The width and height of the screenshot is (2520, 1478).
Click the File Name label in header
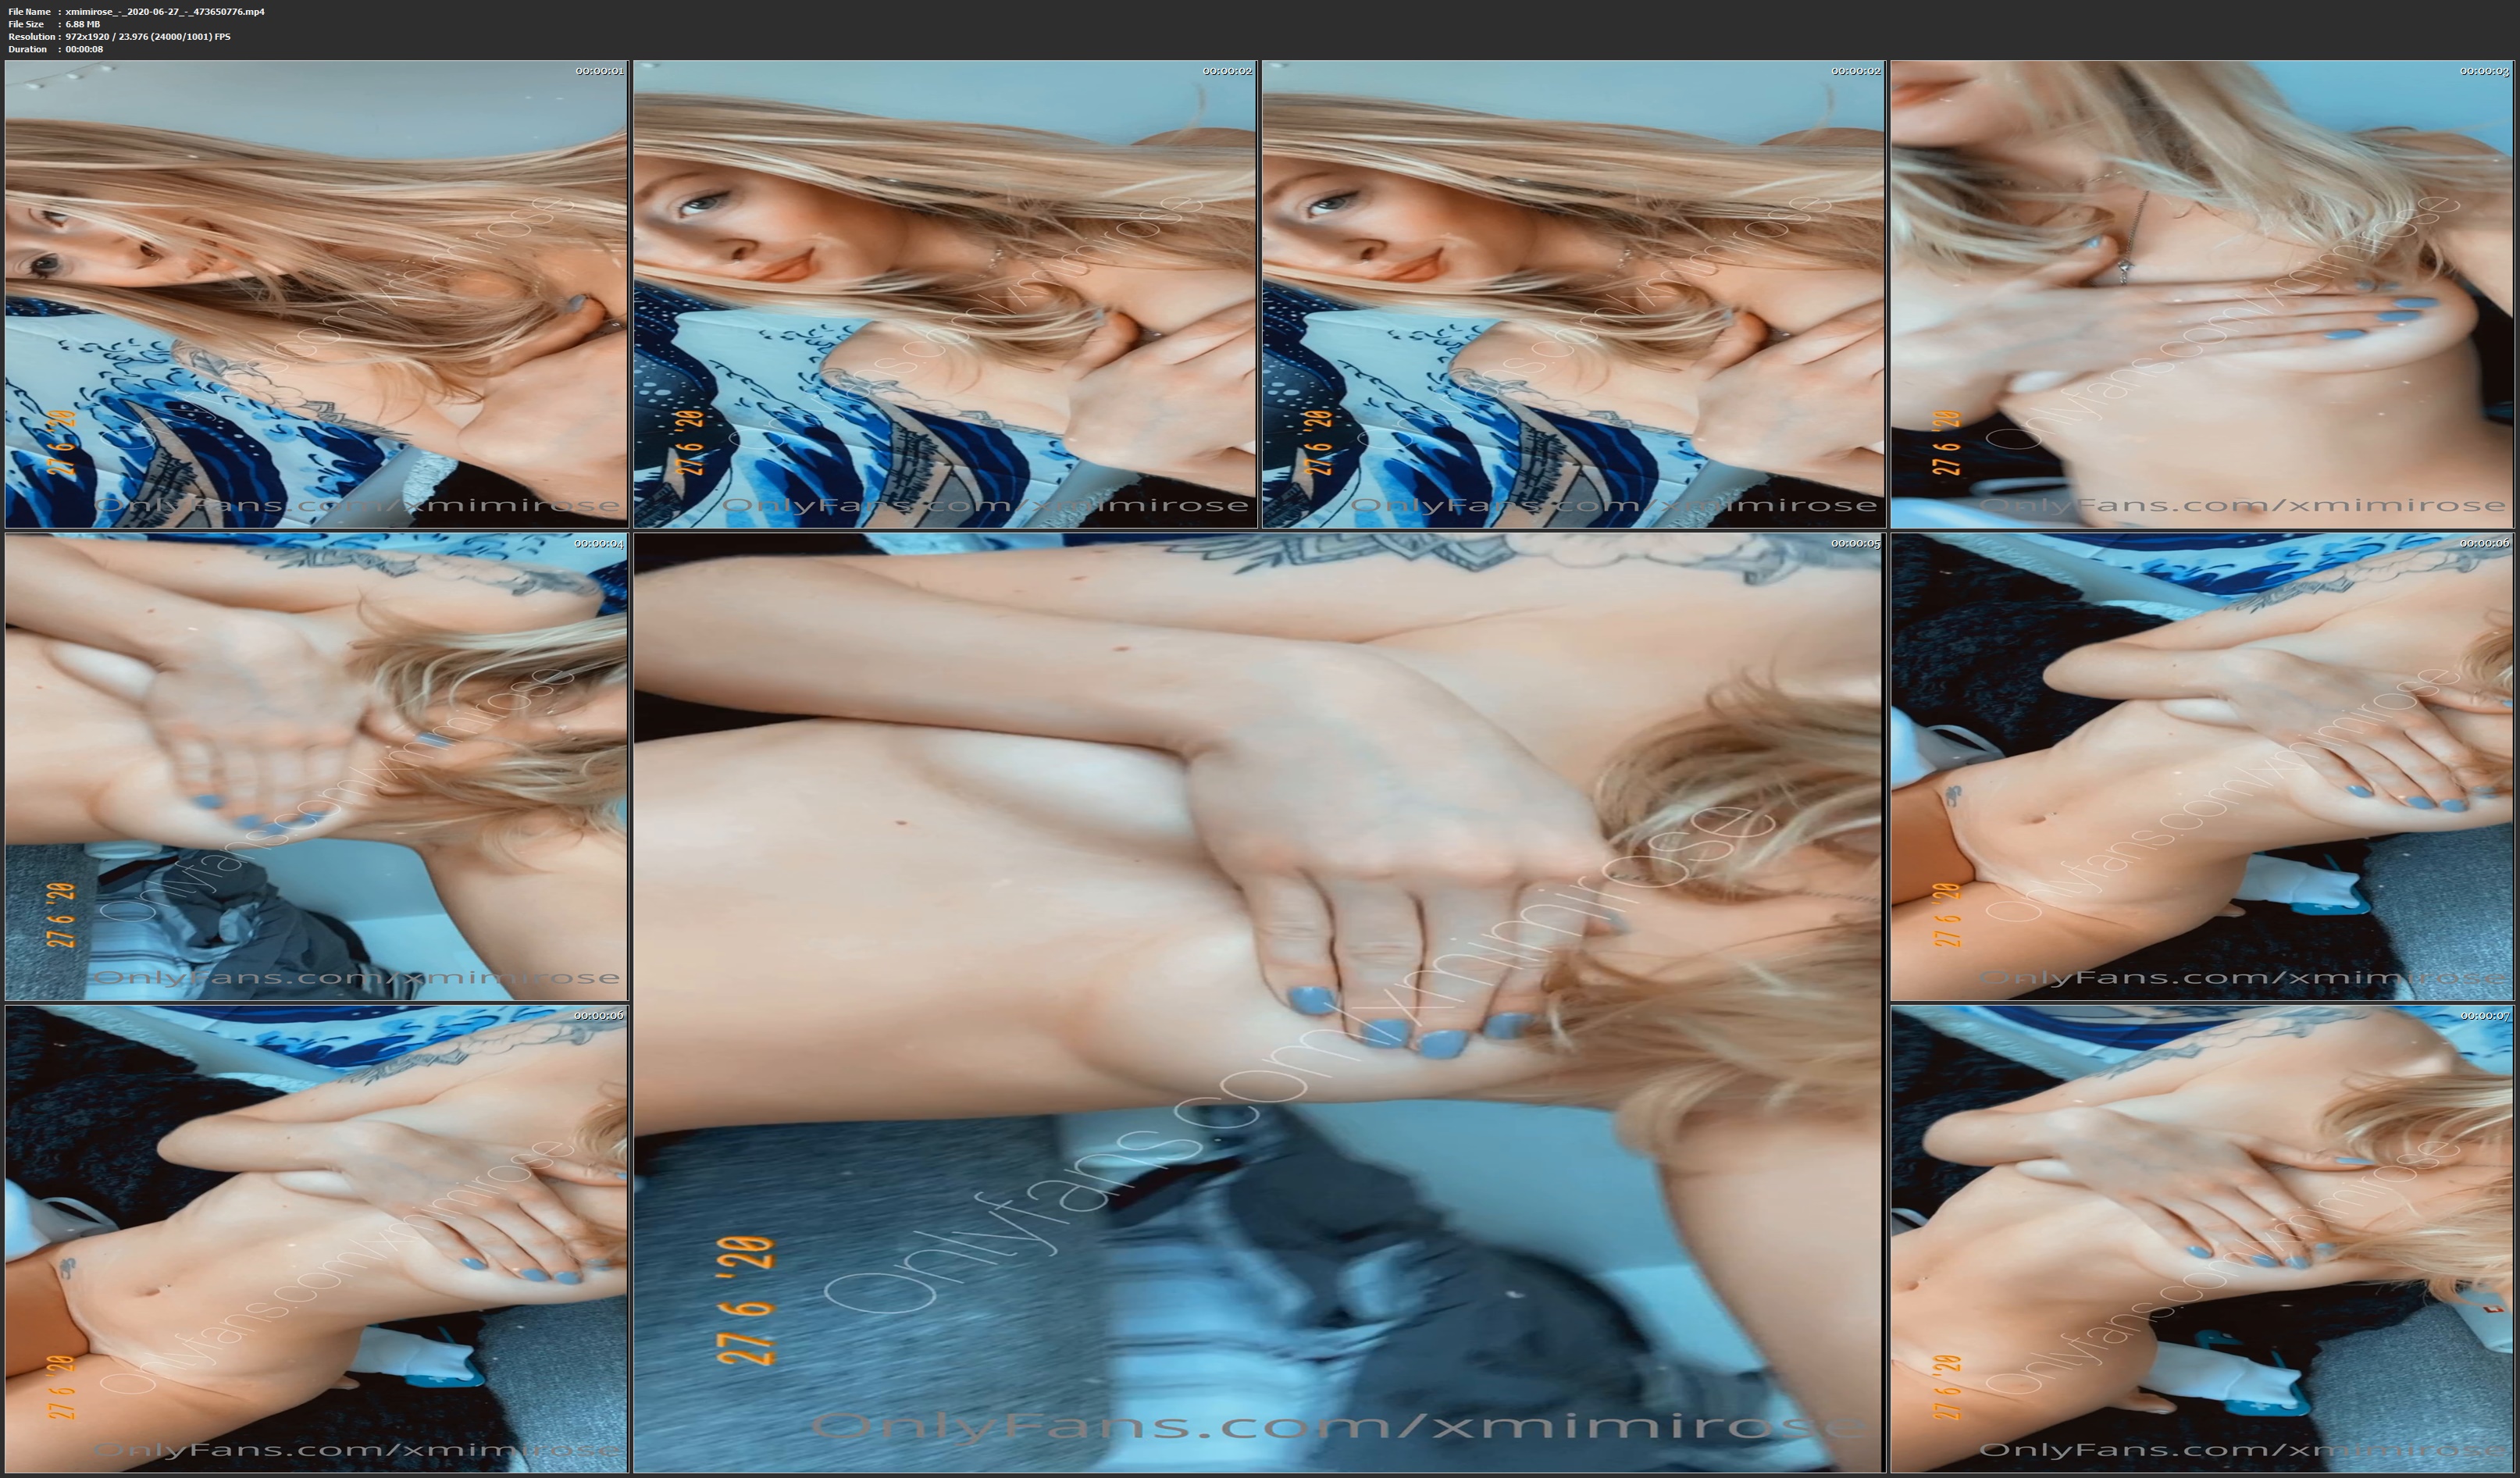click(29, 12)
